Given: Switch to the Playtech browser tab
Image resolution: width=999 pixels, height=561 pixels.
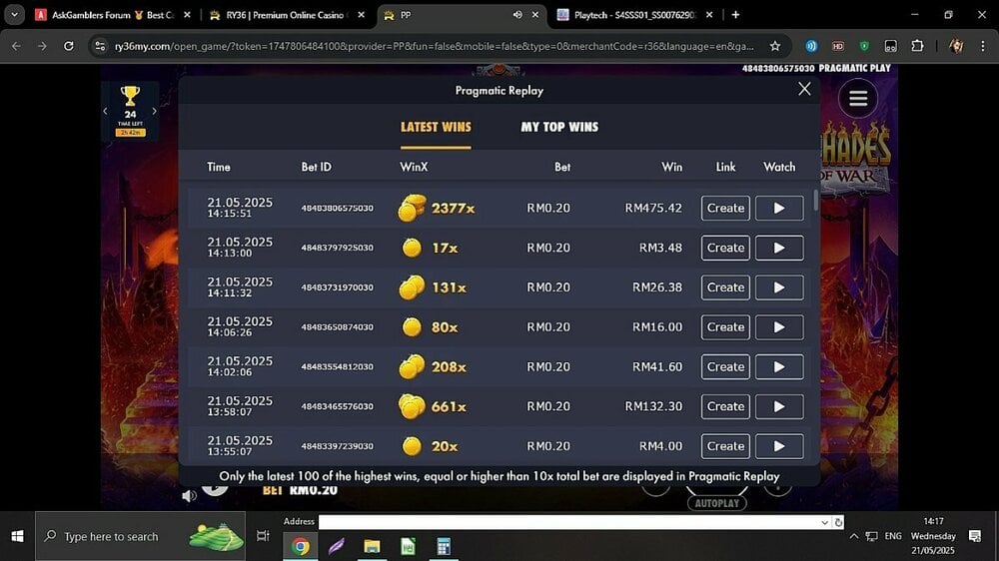Looking at the screenshot, I should pos(634,15).
